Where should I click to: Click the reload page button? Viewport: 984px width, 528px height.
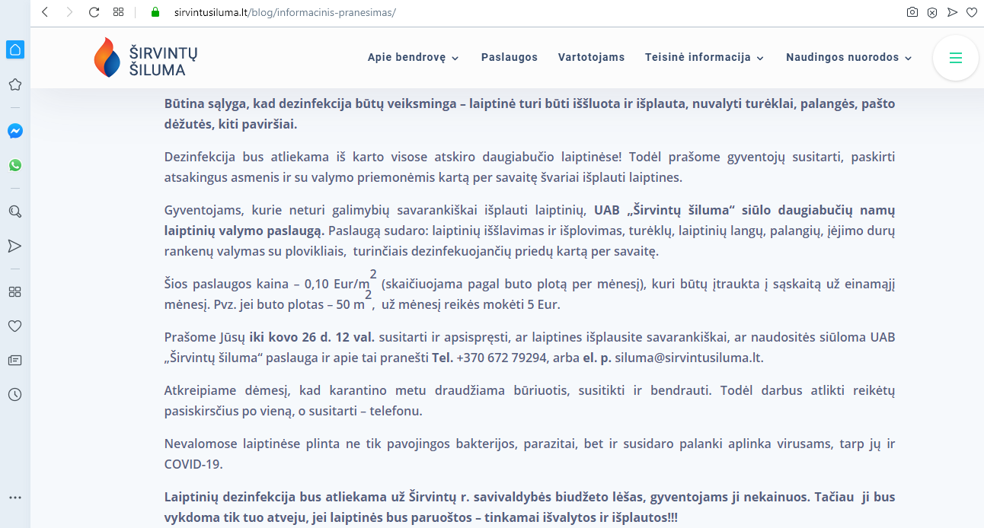[x=94, y=12]
